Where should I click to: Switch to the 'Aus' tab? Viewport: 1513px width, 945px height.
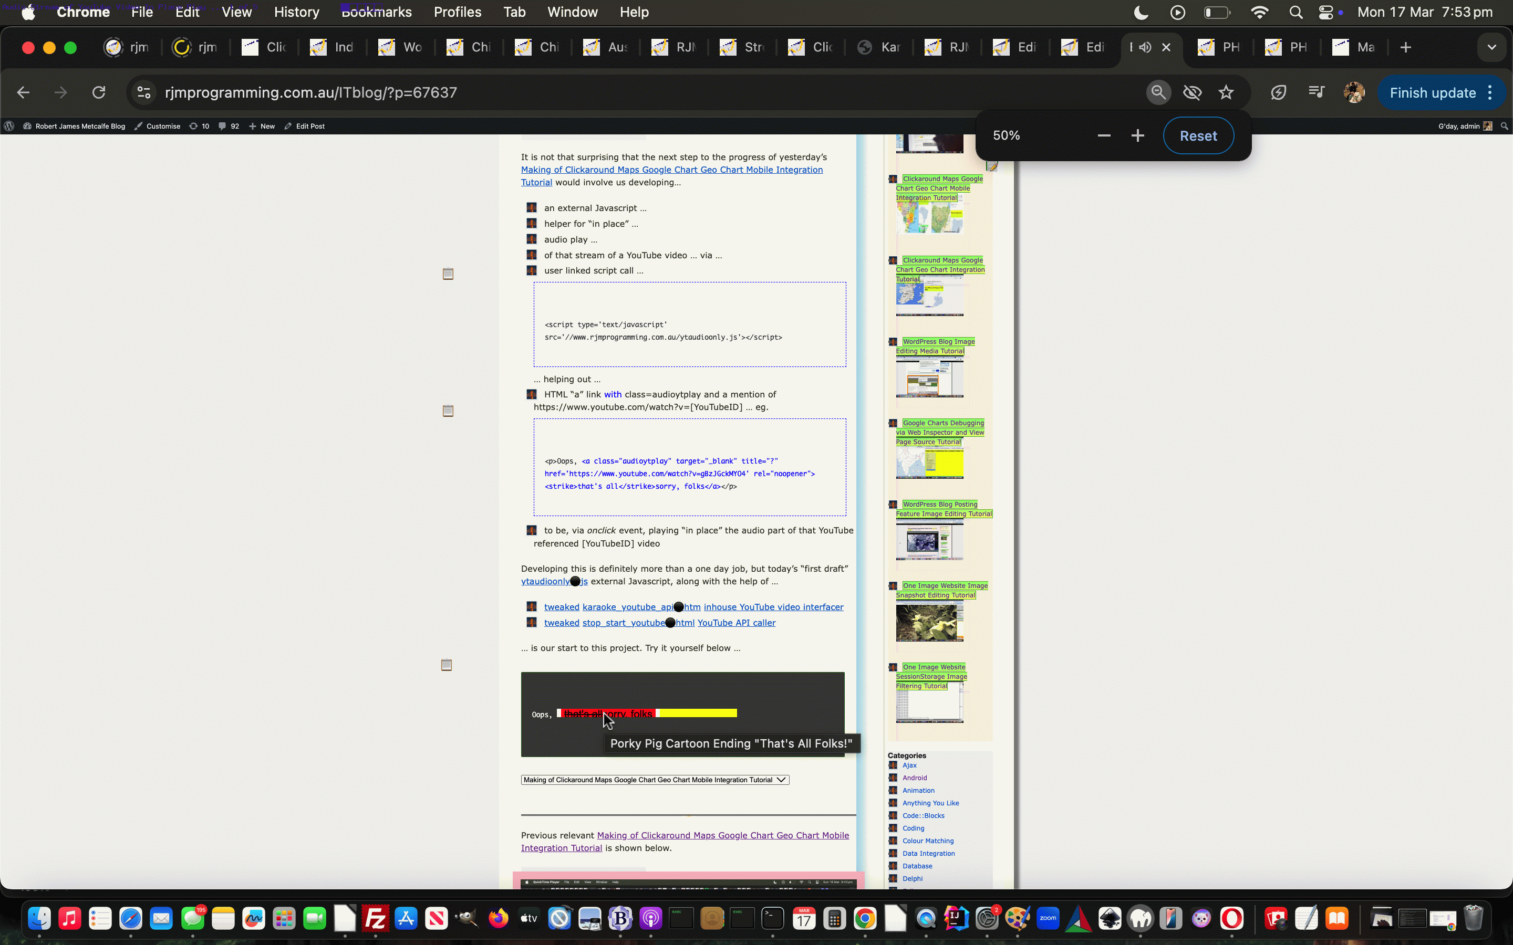click(606, 47)
